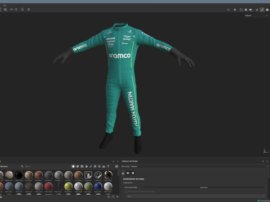Click the small corner icon beside brush mode
Viewport: 270px width, 202px height.
[257, 10]
